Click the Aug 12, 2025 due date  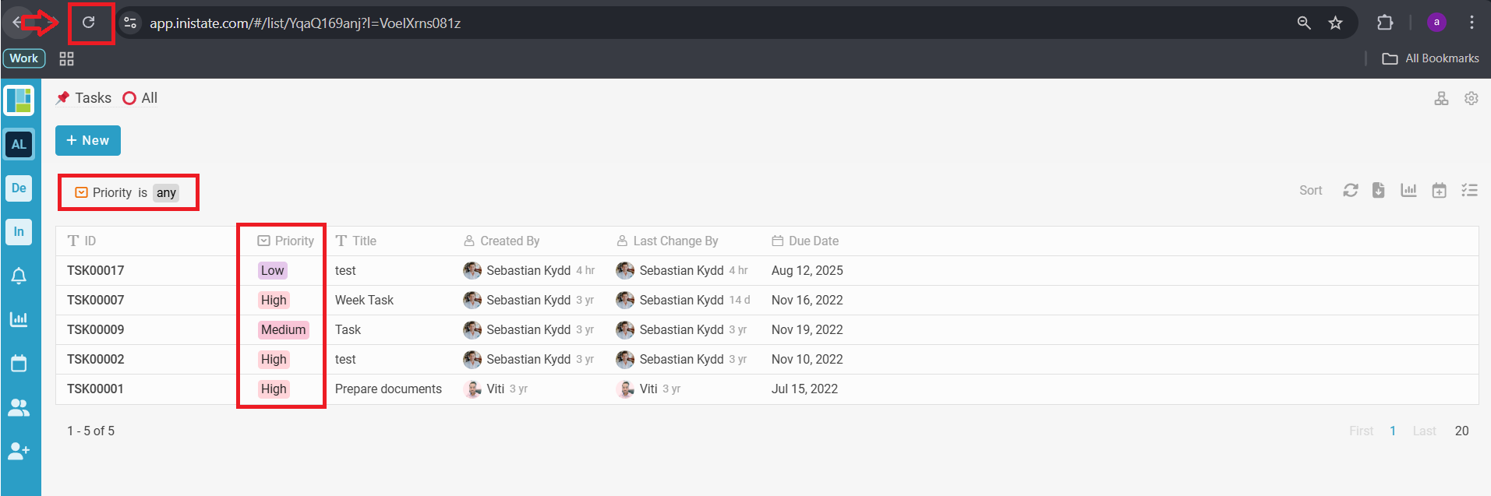[807, 270]
